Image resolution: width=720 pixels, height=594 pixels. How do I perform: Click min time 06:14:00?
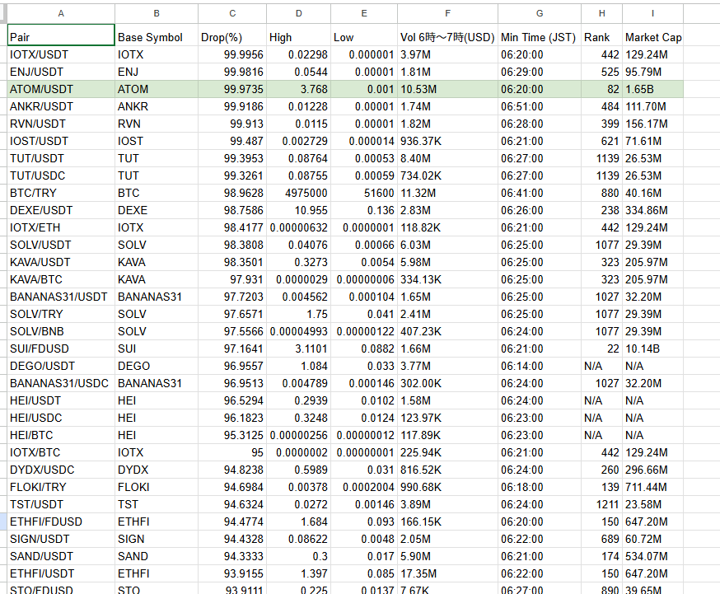coord(540,366)
